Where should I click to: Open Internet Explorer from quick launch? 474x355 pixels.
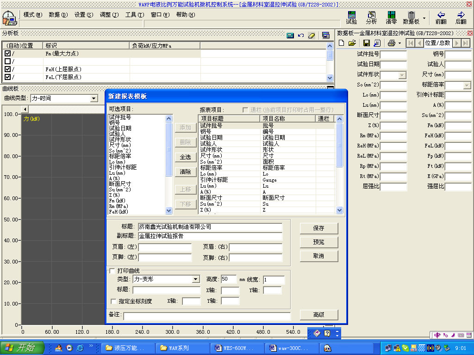pos(80,348)
